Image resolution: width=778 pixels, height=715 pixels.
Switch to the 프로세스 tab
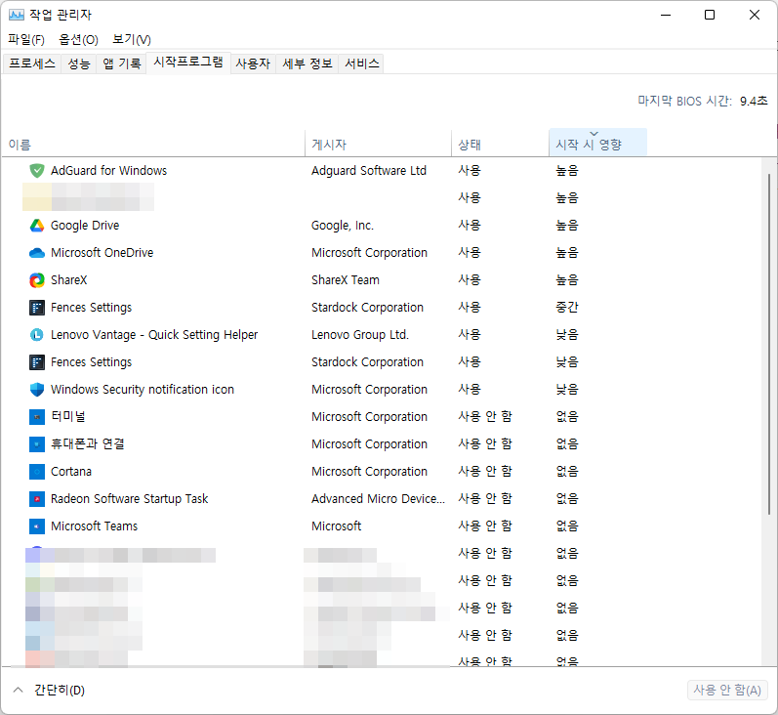pyautogui.click(x=32, y=63)
